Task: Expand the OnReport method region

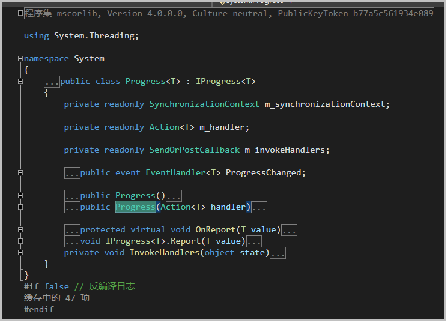Action: pos(20,230)
